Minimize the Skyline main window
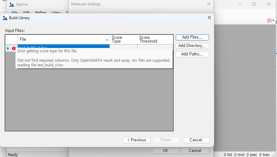277x157 pixels. click(x=240, y=4)
